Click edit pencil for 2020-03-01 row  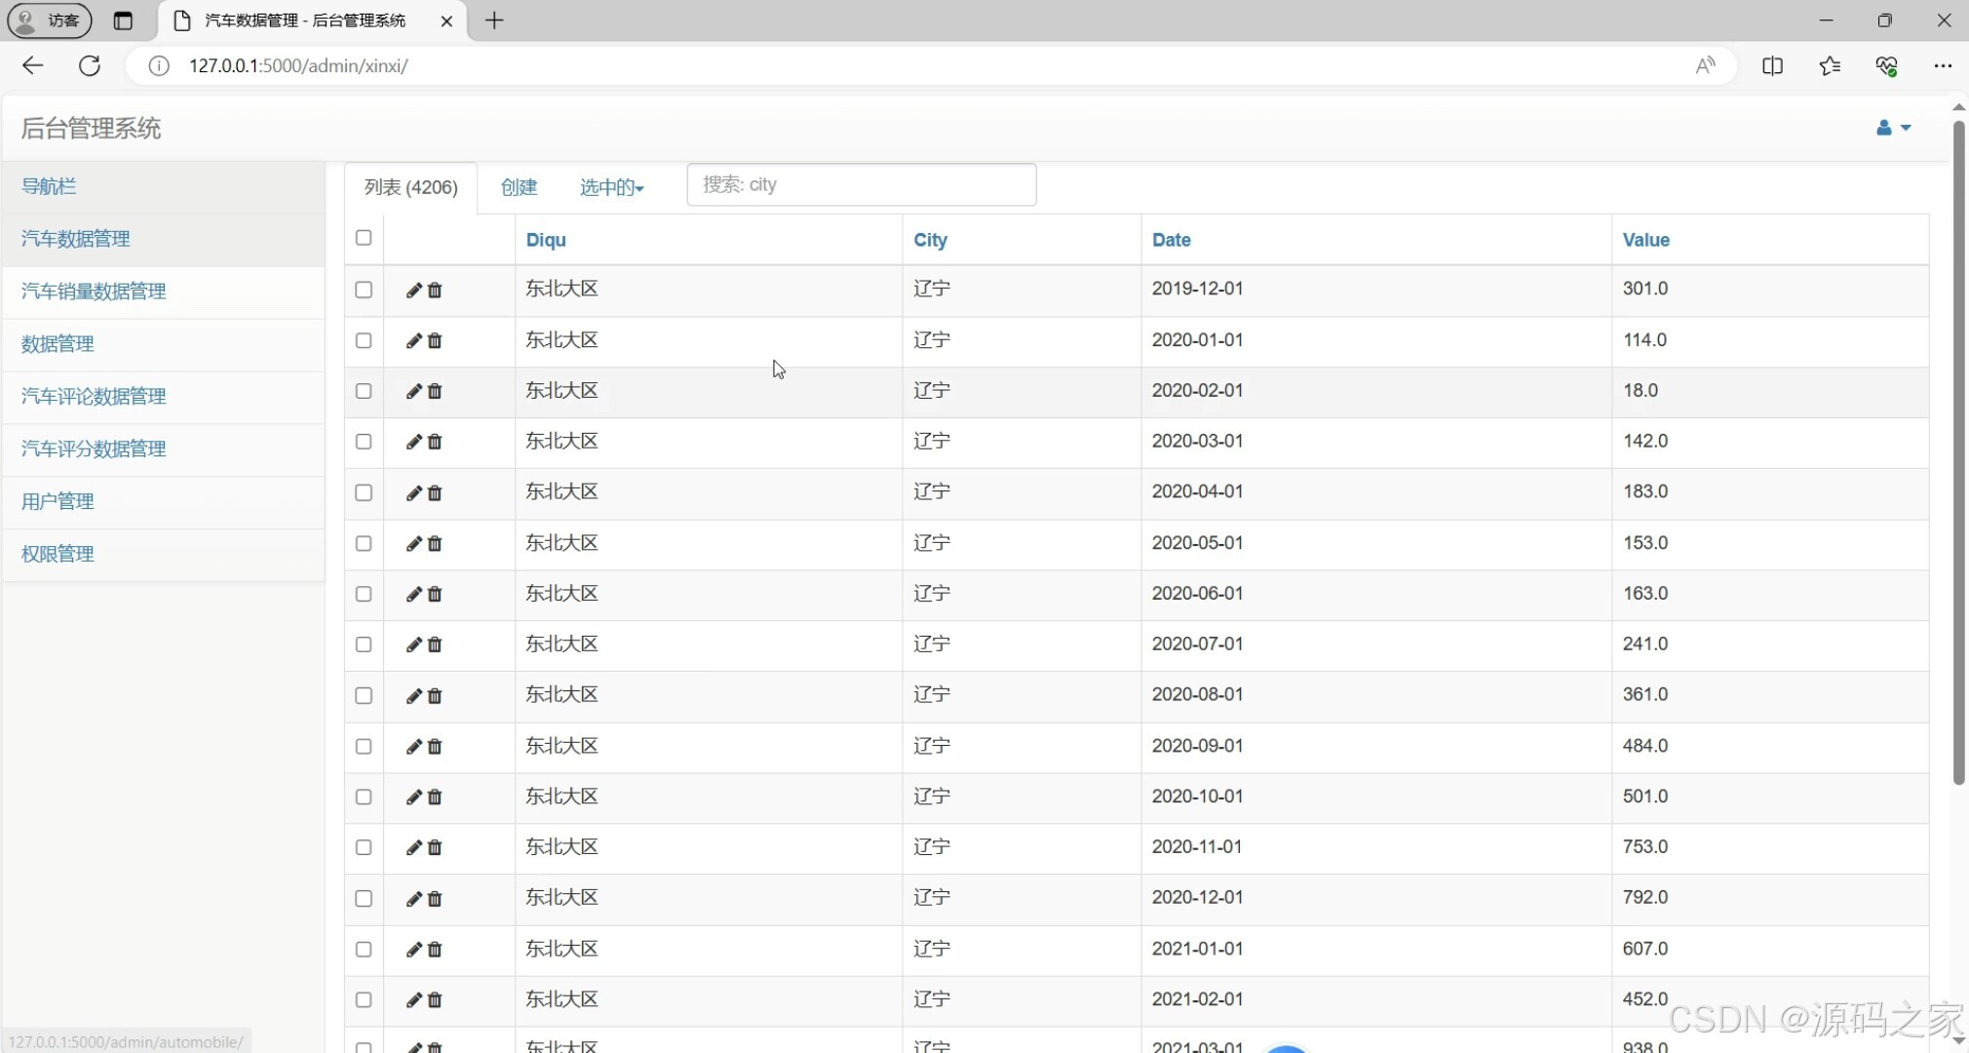(413, 442)
